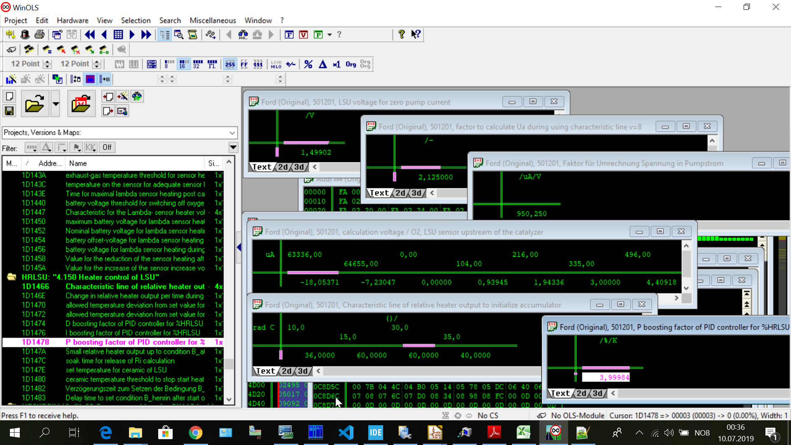Open the first filter dropdown with bars
The width and height of the screenshot is (791, 445).
click(x=31, y=148)
